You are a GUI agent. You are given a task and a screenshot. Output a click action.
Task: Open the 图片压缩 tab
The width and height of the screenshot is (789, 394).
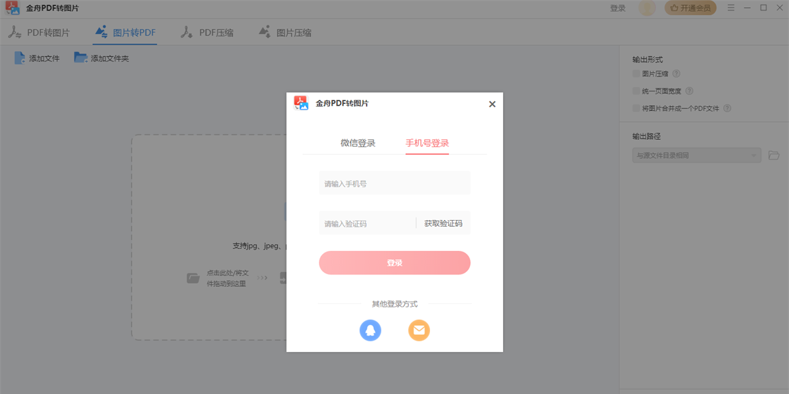pyautogui.click(x=285, y=32)
